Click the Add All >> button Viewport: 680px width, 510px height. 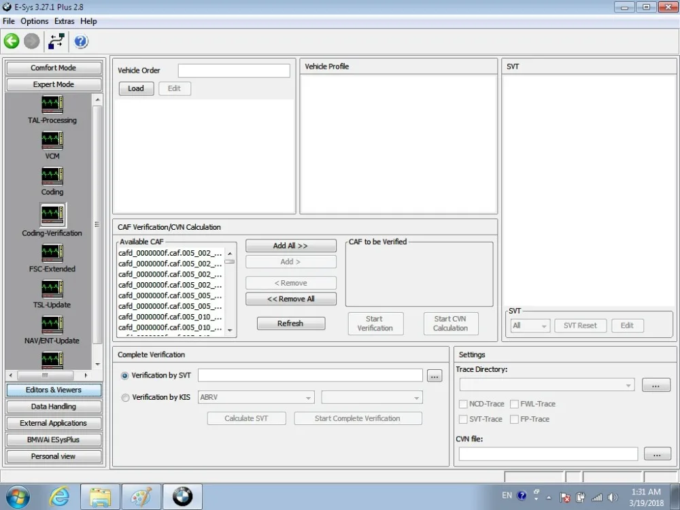point(290,246)
